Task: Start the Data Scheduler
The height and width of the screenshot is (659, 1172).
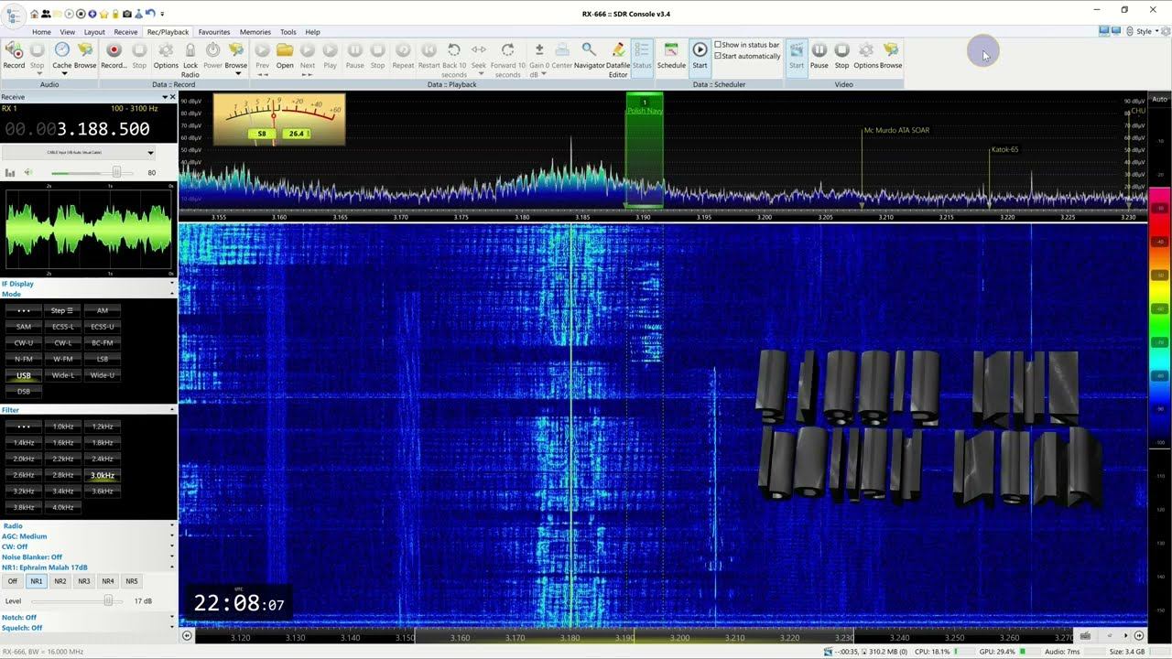Action: (700, 55)
